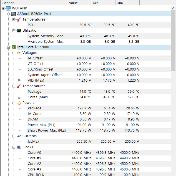Click the motherboard Temperatures thermometer icon
Viewport: 176px width, 176px height.
coord(19,19)
